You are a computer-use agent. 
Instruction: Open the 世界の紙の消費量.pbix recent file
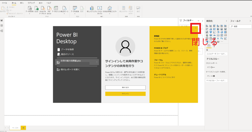(77, 62)
